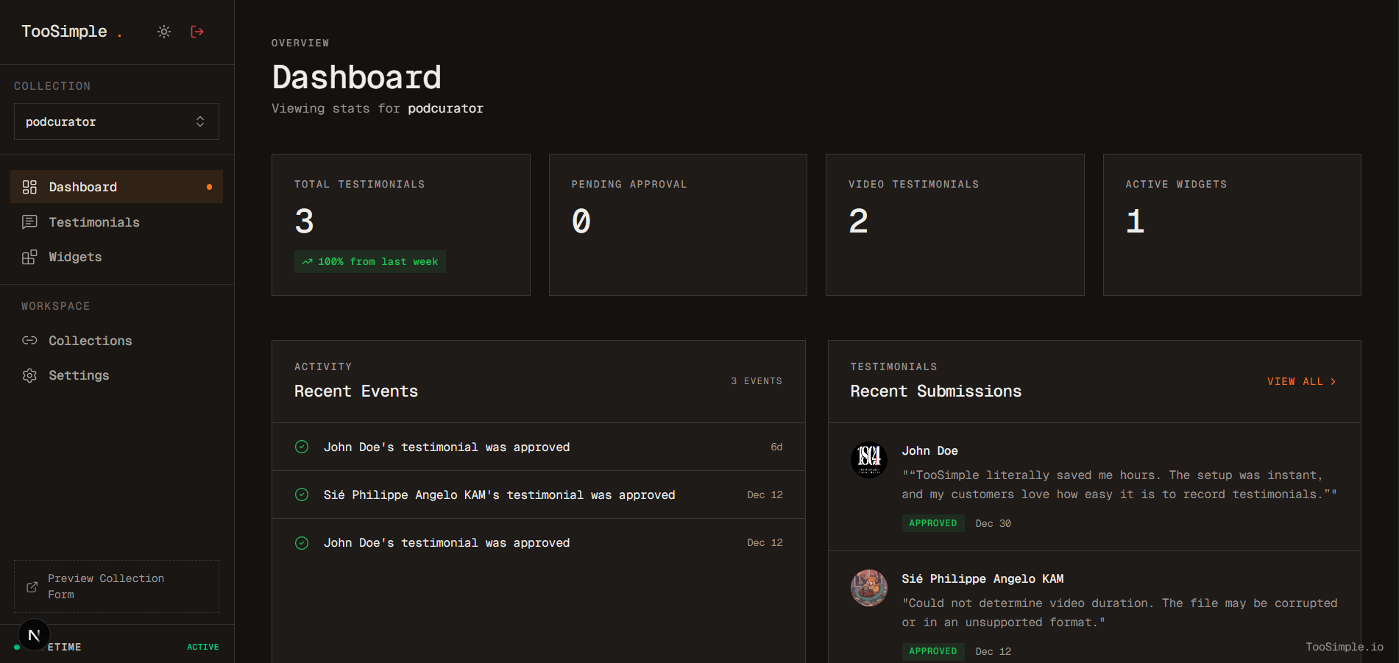
Task: Toggle the APPROVED badge on John Doe's submission
Action: (932, 522)
